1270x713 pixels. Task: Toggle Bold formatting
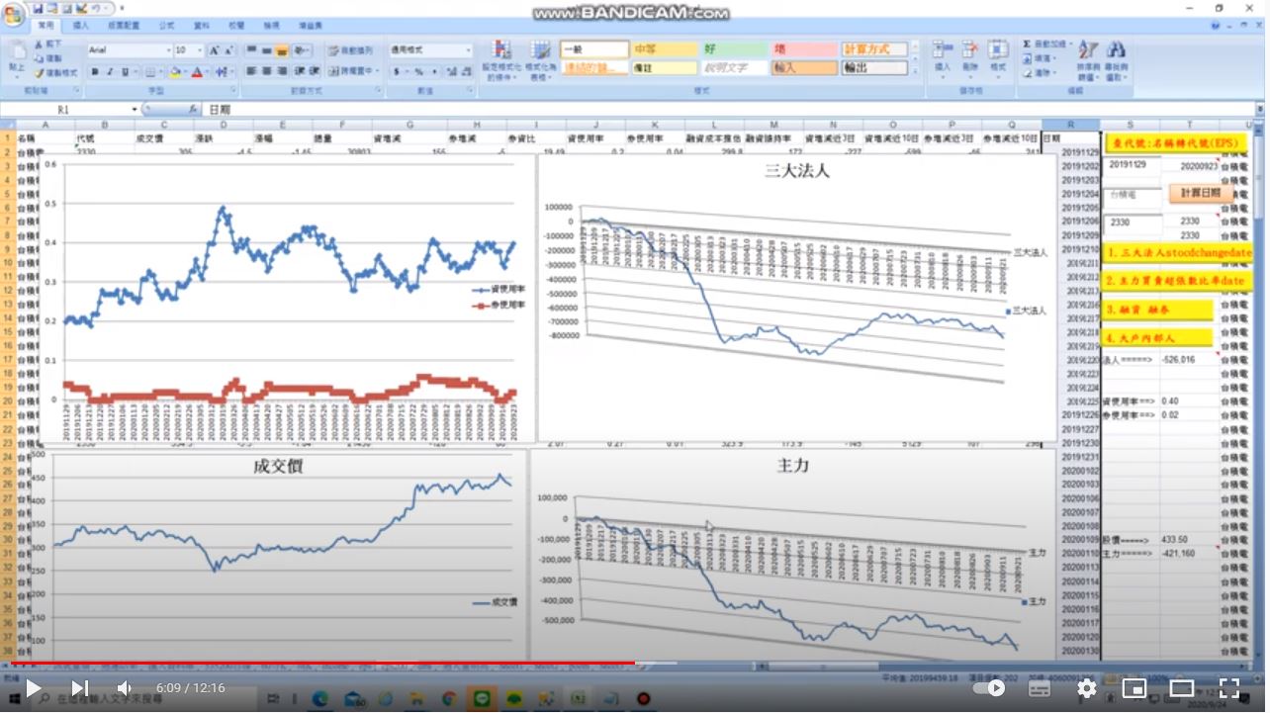(95, 72)
